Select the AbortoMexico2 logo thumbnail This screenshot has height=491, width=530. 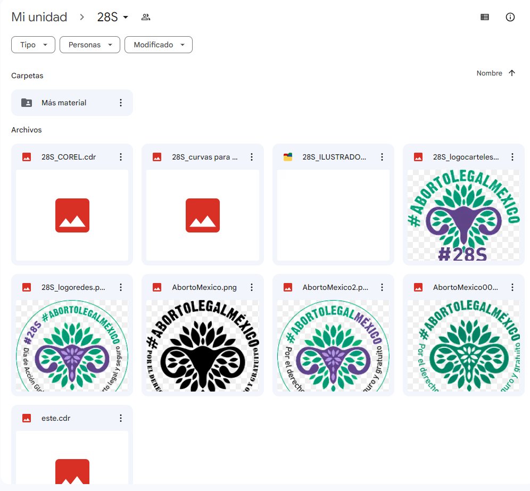(333, 346)
